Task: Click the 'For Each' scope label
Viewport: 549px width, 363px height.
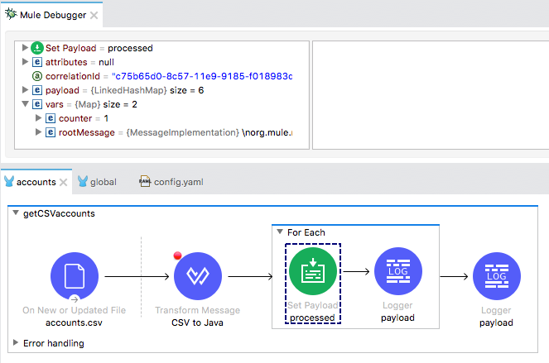Action: 306,232
